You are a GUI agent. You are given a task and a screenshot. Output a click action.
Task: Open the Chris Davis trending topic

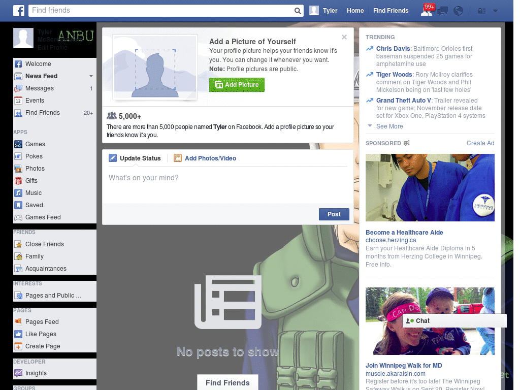[393, 49]
